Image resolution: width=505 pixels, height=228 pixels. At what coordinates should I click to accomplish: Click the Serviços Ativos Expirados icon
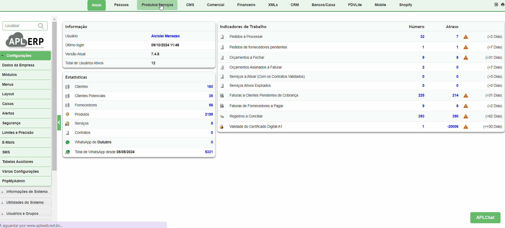point(222,86)
